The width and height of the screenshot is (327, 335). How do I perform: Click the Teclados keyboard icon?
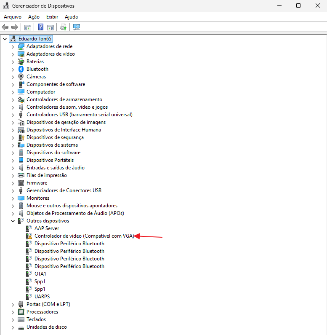coord(21,319)
